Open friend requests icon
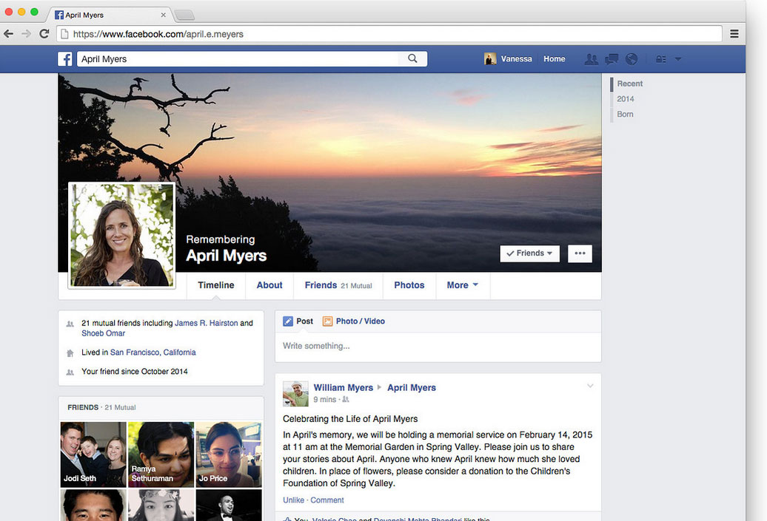The height and width of the screenshot is (521, 767). click(x=591, y=59)
